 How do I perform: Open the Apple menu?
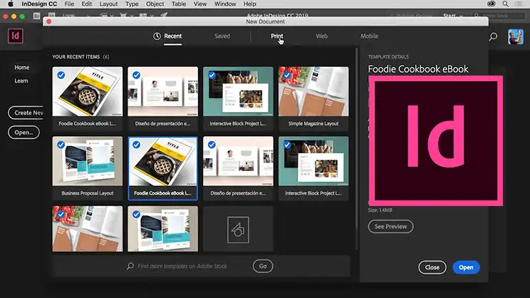11,4
